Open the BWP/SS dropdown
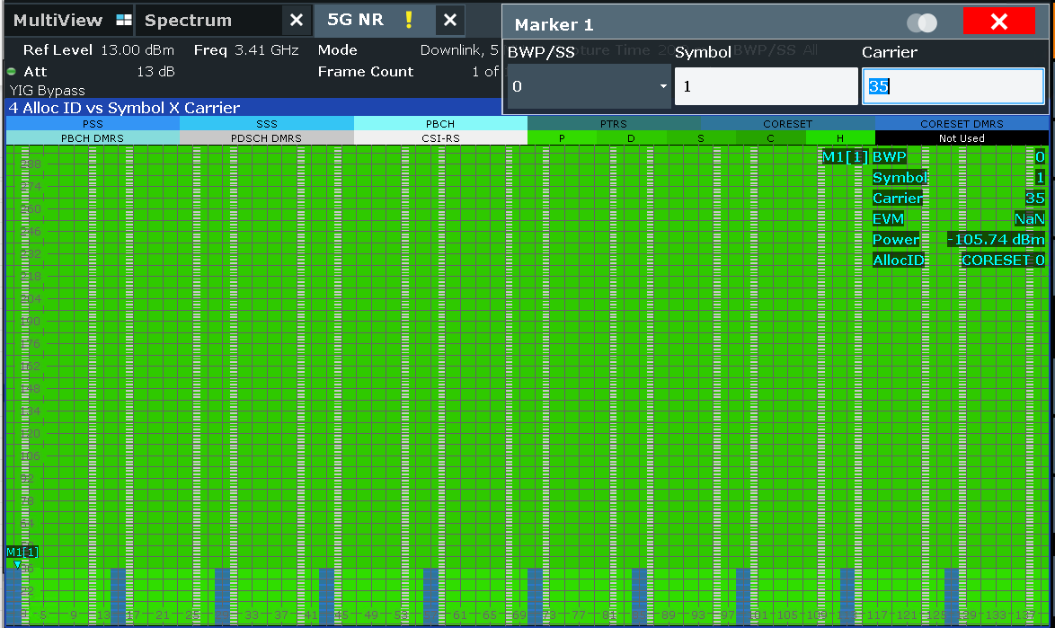 [x=589, y=86]
